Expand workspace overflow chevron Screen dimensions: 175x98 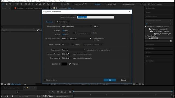(x=141, y=4)
